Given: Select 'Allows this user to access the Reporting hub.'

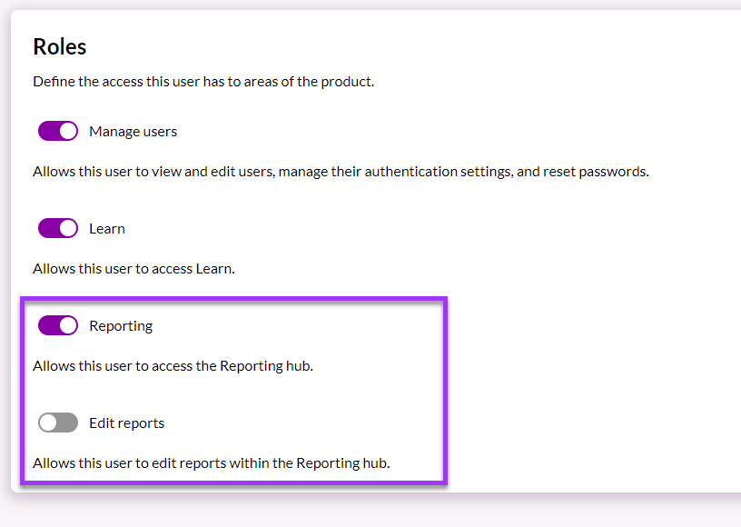Looking at the screenshot, I should click(173, 366).
